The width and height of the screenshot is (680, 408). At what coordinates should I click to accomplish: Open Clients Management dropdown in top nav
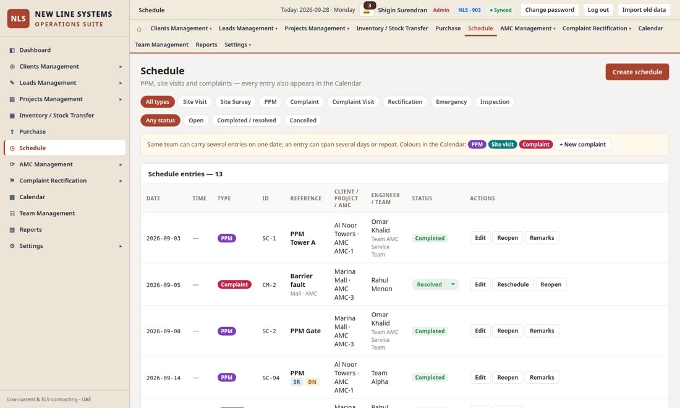tap(181, 28)
